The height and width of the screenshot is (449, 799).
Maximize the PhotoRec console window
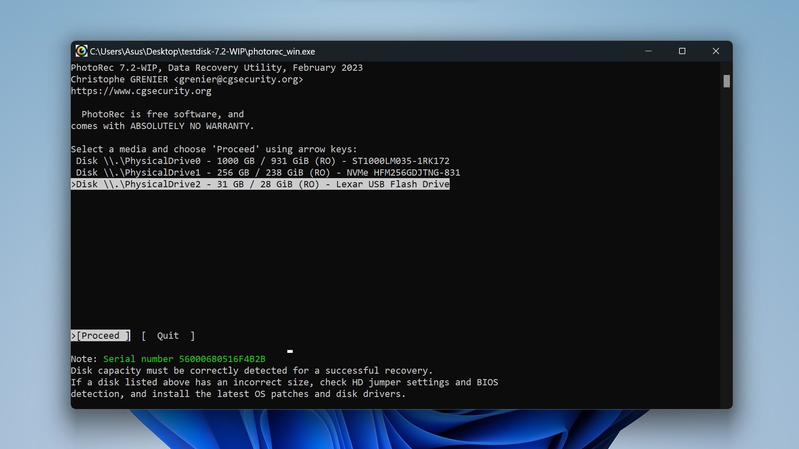tap(682, 51)
